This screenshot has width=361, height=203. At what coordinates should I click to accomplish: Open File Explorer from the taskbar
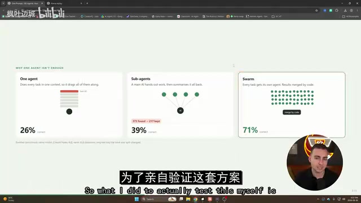point(188,199)
